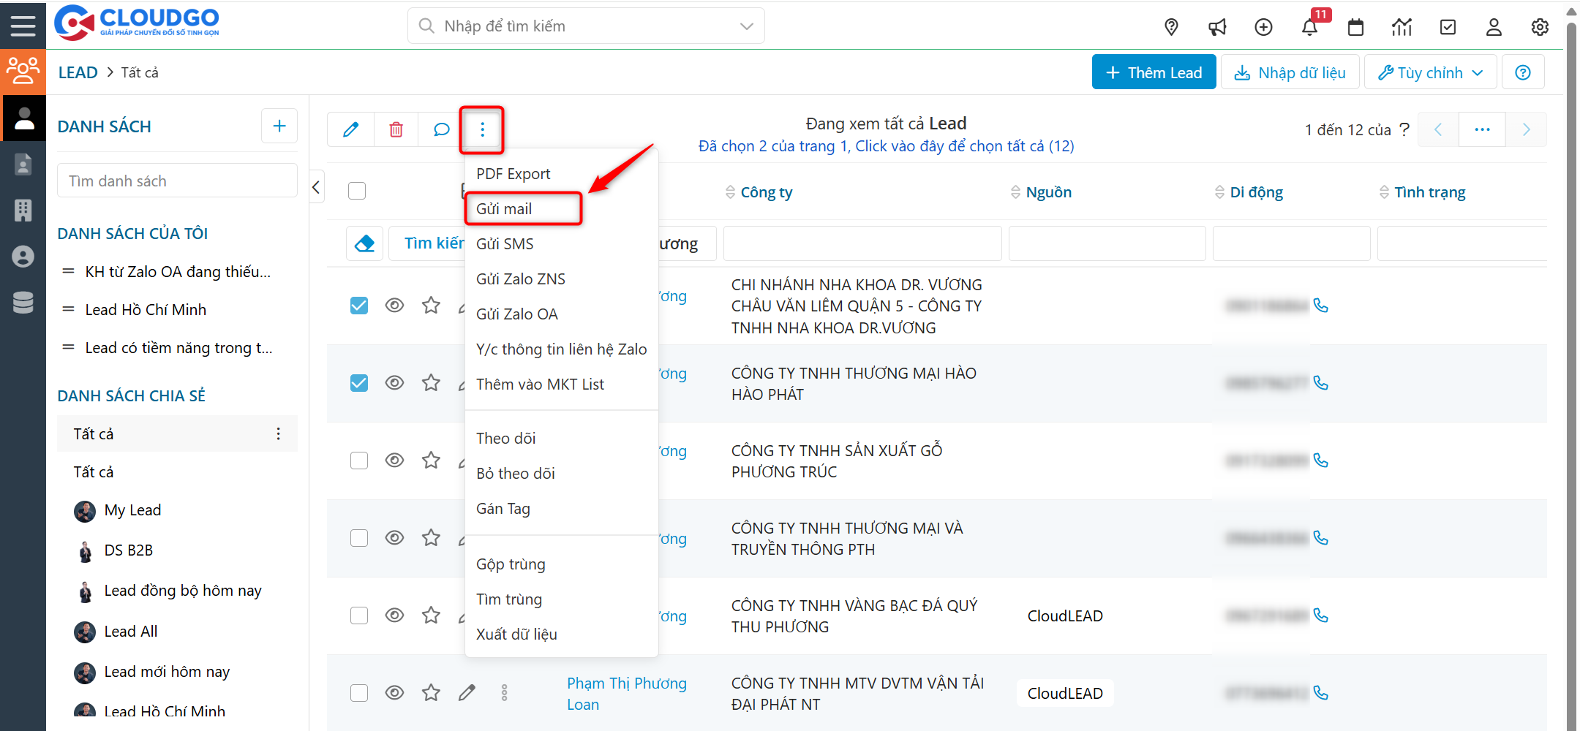Viewport: 1580px width, 731px height.
Task: Select Gửi mail from the menu
Action: tap(504, 209)
